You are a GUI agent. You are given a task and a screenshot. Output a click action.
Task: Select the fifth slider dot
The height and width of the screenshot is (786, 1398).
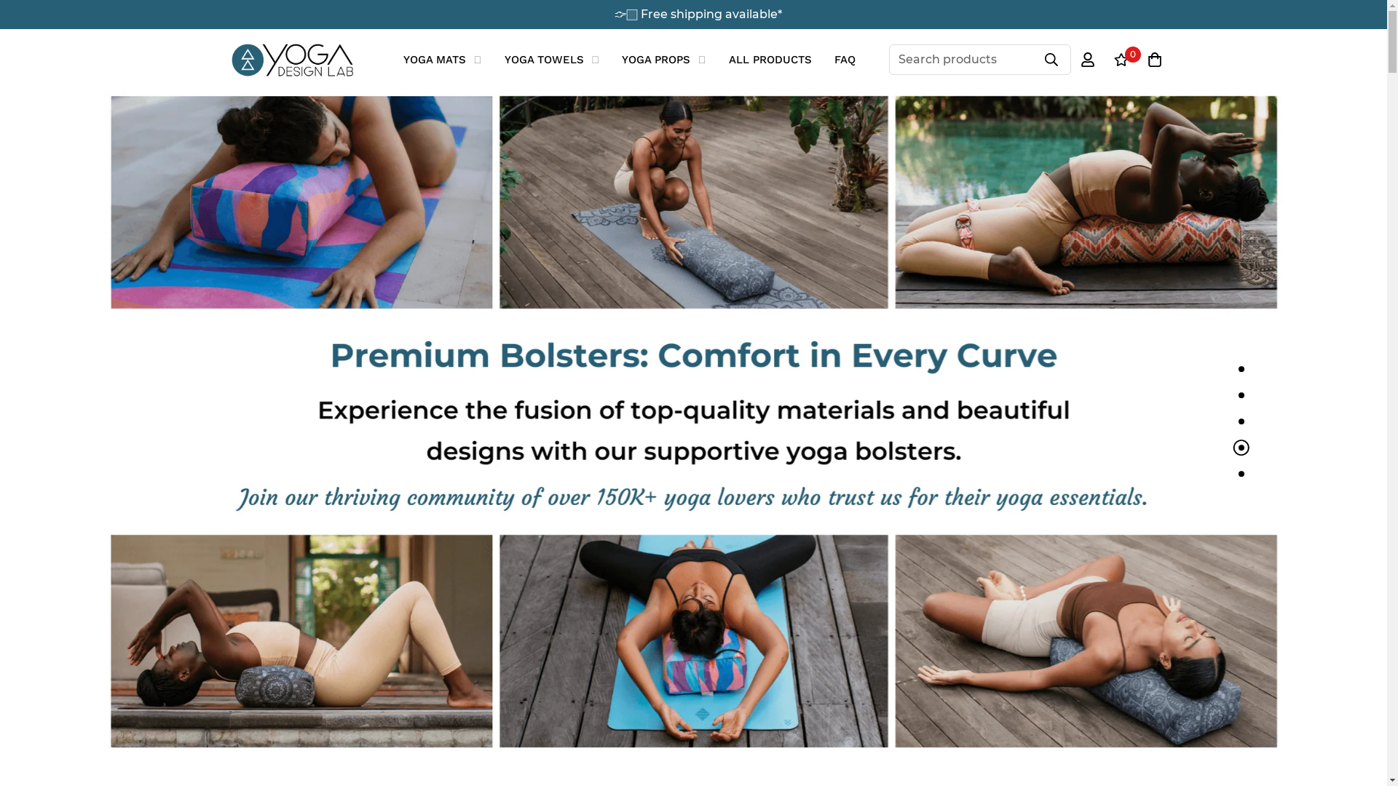pyautogui.click(x=1241, y=474)
